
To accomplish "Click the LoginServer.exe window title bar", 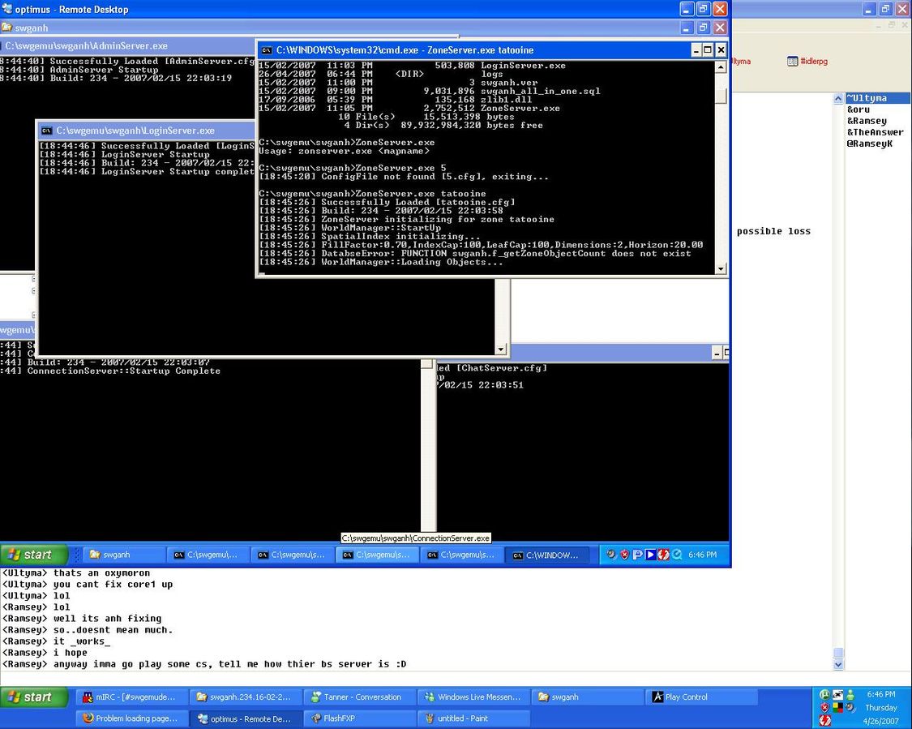I will point(146,130).
